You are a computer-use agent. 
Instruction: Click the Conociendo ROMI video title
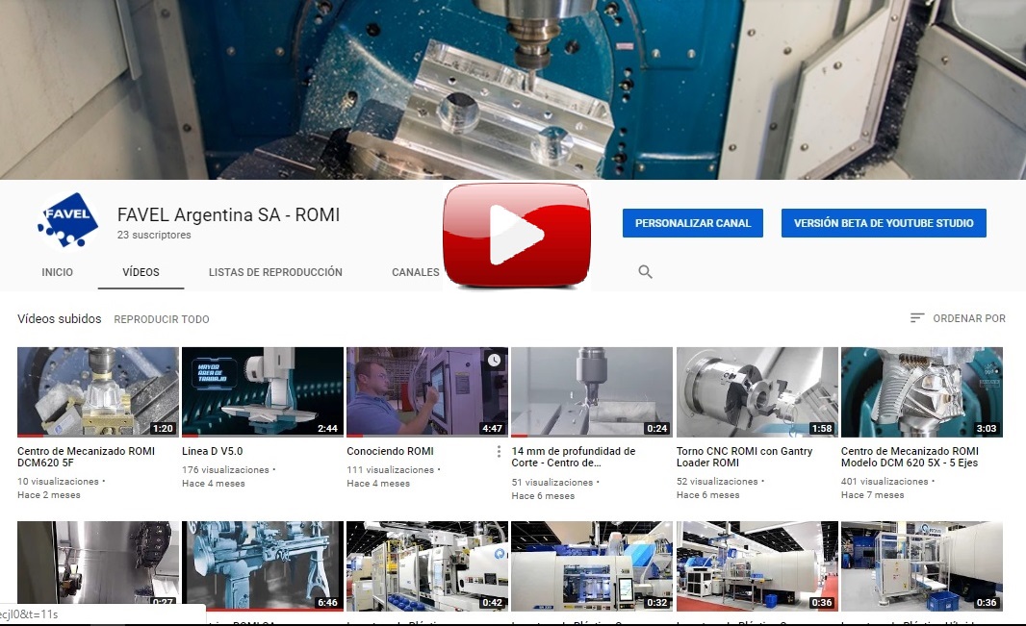[x=390, y=451]
